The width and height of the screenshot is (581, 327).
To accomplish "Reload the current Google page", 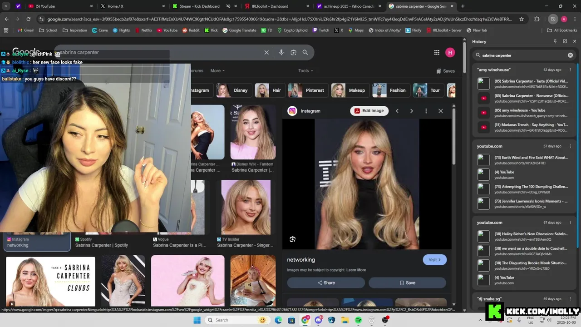I will coord(28,19).
